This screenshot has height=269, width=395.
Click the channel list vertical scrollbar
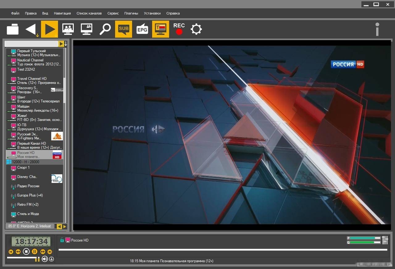[x=65, y=135]
